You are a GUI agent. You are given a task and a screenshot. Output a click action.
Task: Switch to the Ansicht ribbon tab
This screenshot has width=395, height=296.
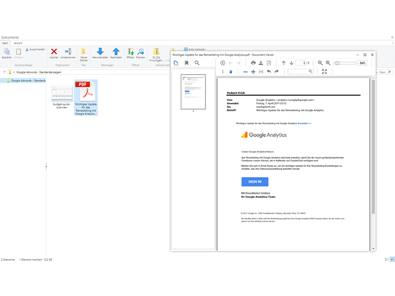point(18,43)
